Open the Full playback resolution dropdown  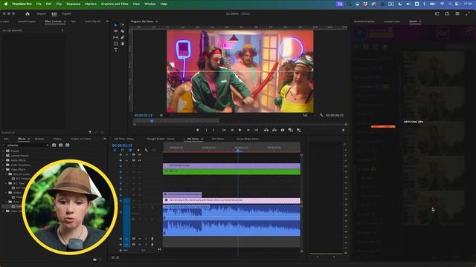(x=309, y=116)
